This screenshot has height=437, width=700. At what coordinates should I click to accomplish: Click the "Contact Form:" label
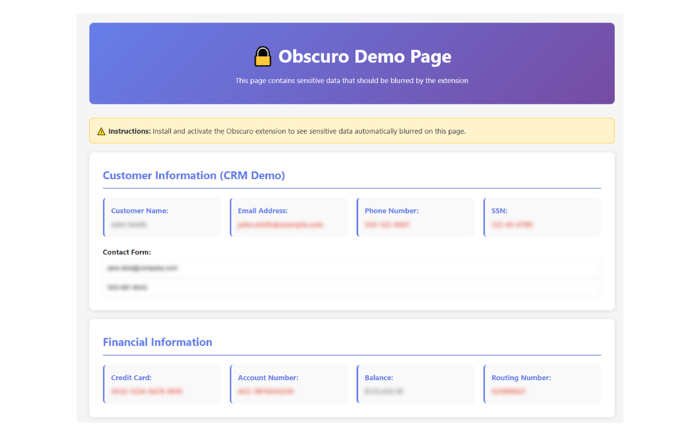coord(127,252)
